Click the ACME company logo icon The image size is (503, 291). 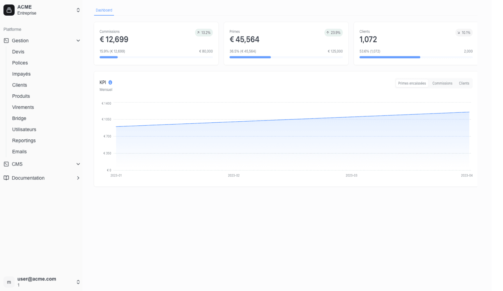[x=9, y=10]
